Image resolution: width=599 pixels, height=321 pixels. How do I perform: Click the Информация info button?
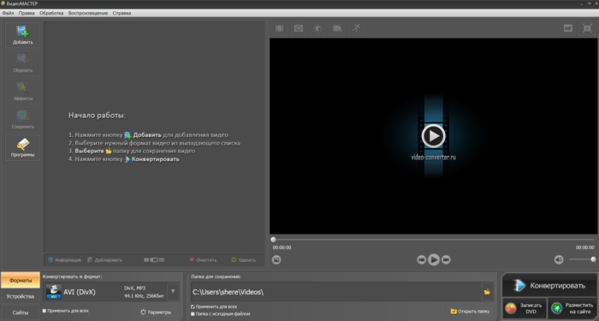pos(64,260)
